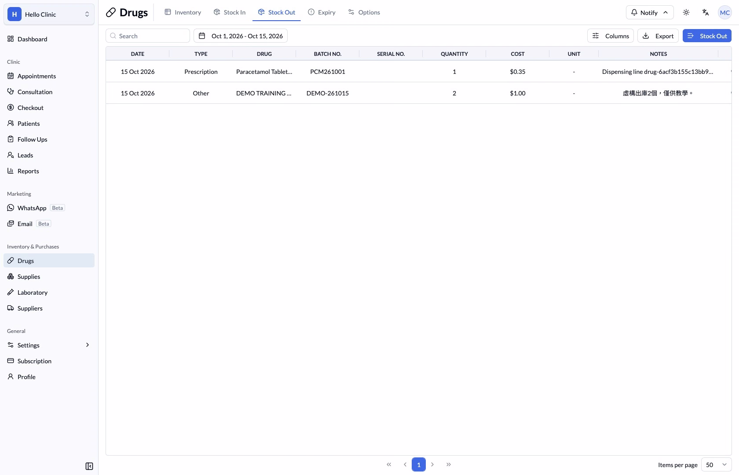739x475 pixels.
Task: Jump to last page arrow
Action: click(449, 464)
